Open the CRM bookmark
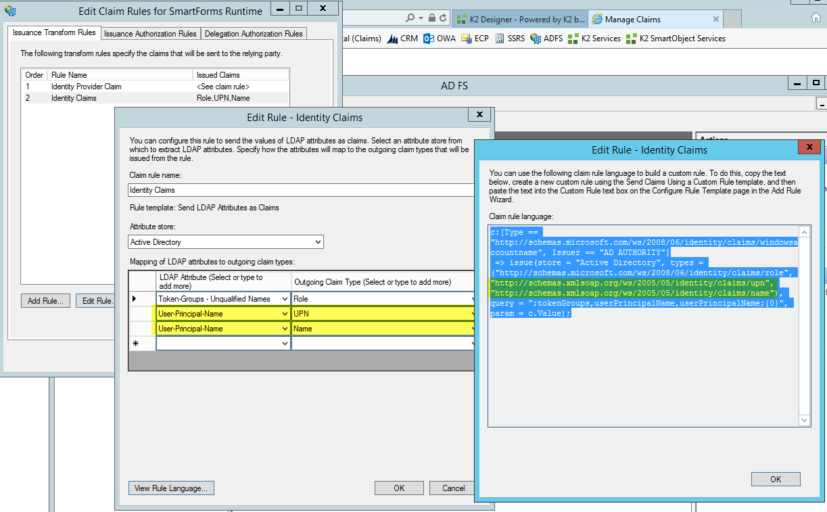Viewport: 827px width, 512px height. tap(402, 39)
